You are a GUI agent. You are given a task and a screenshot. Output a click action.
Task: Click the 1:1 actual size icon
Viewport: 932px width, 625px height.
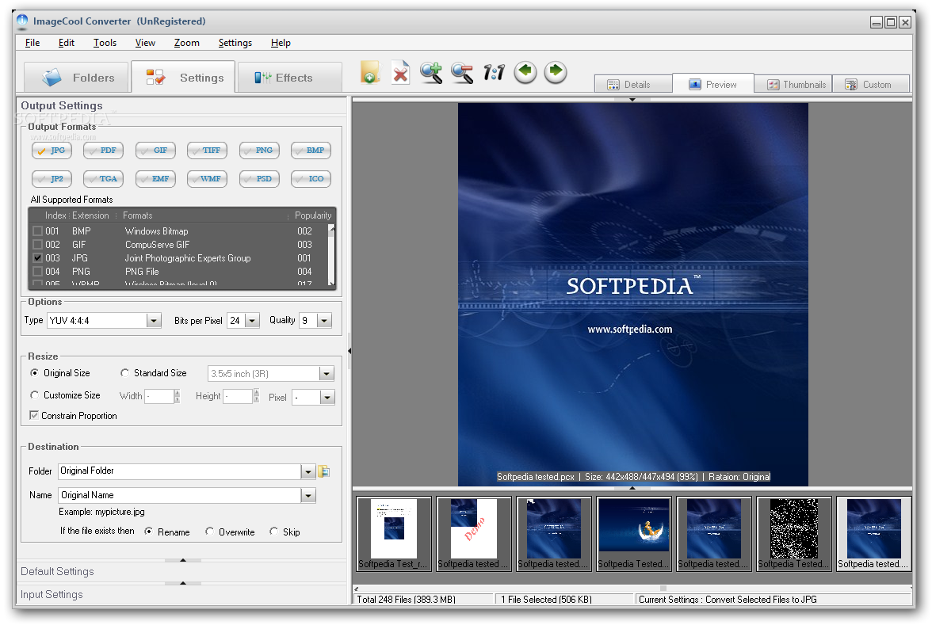point(493,73)
